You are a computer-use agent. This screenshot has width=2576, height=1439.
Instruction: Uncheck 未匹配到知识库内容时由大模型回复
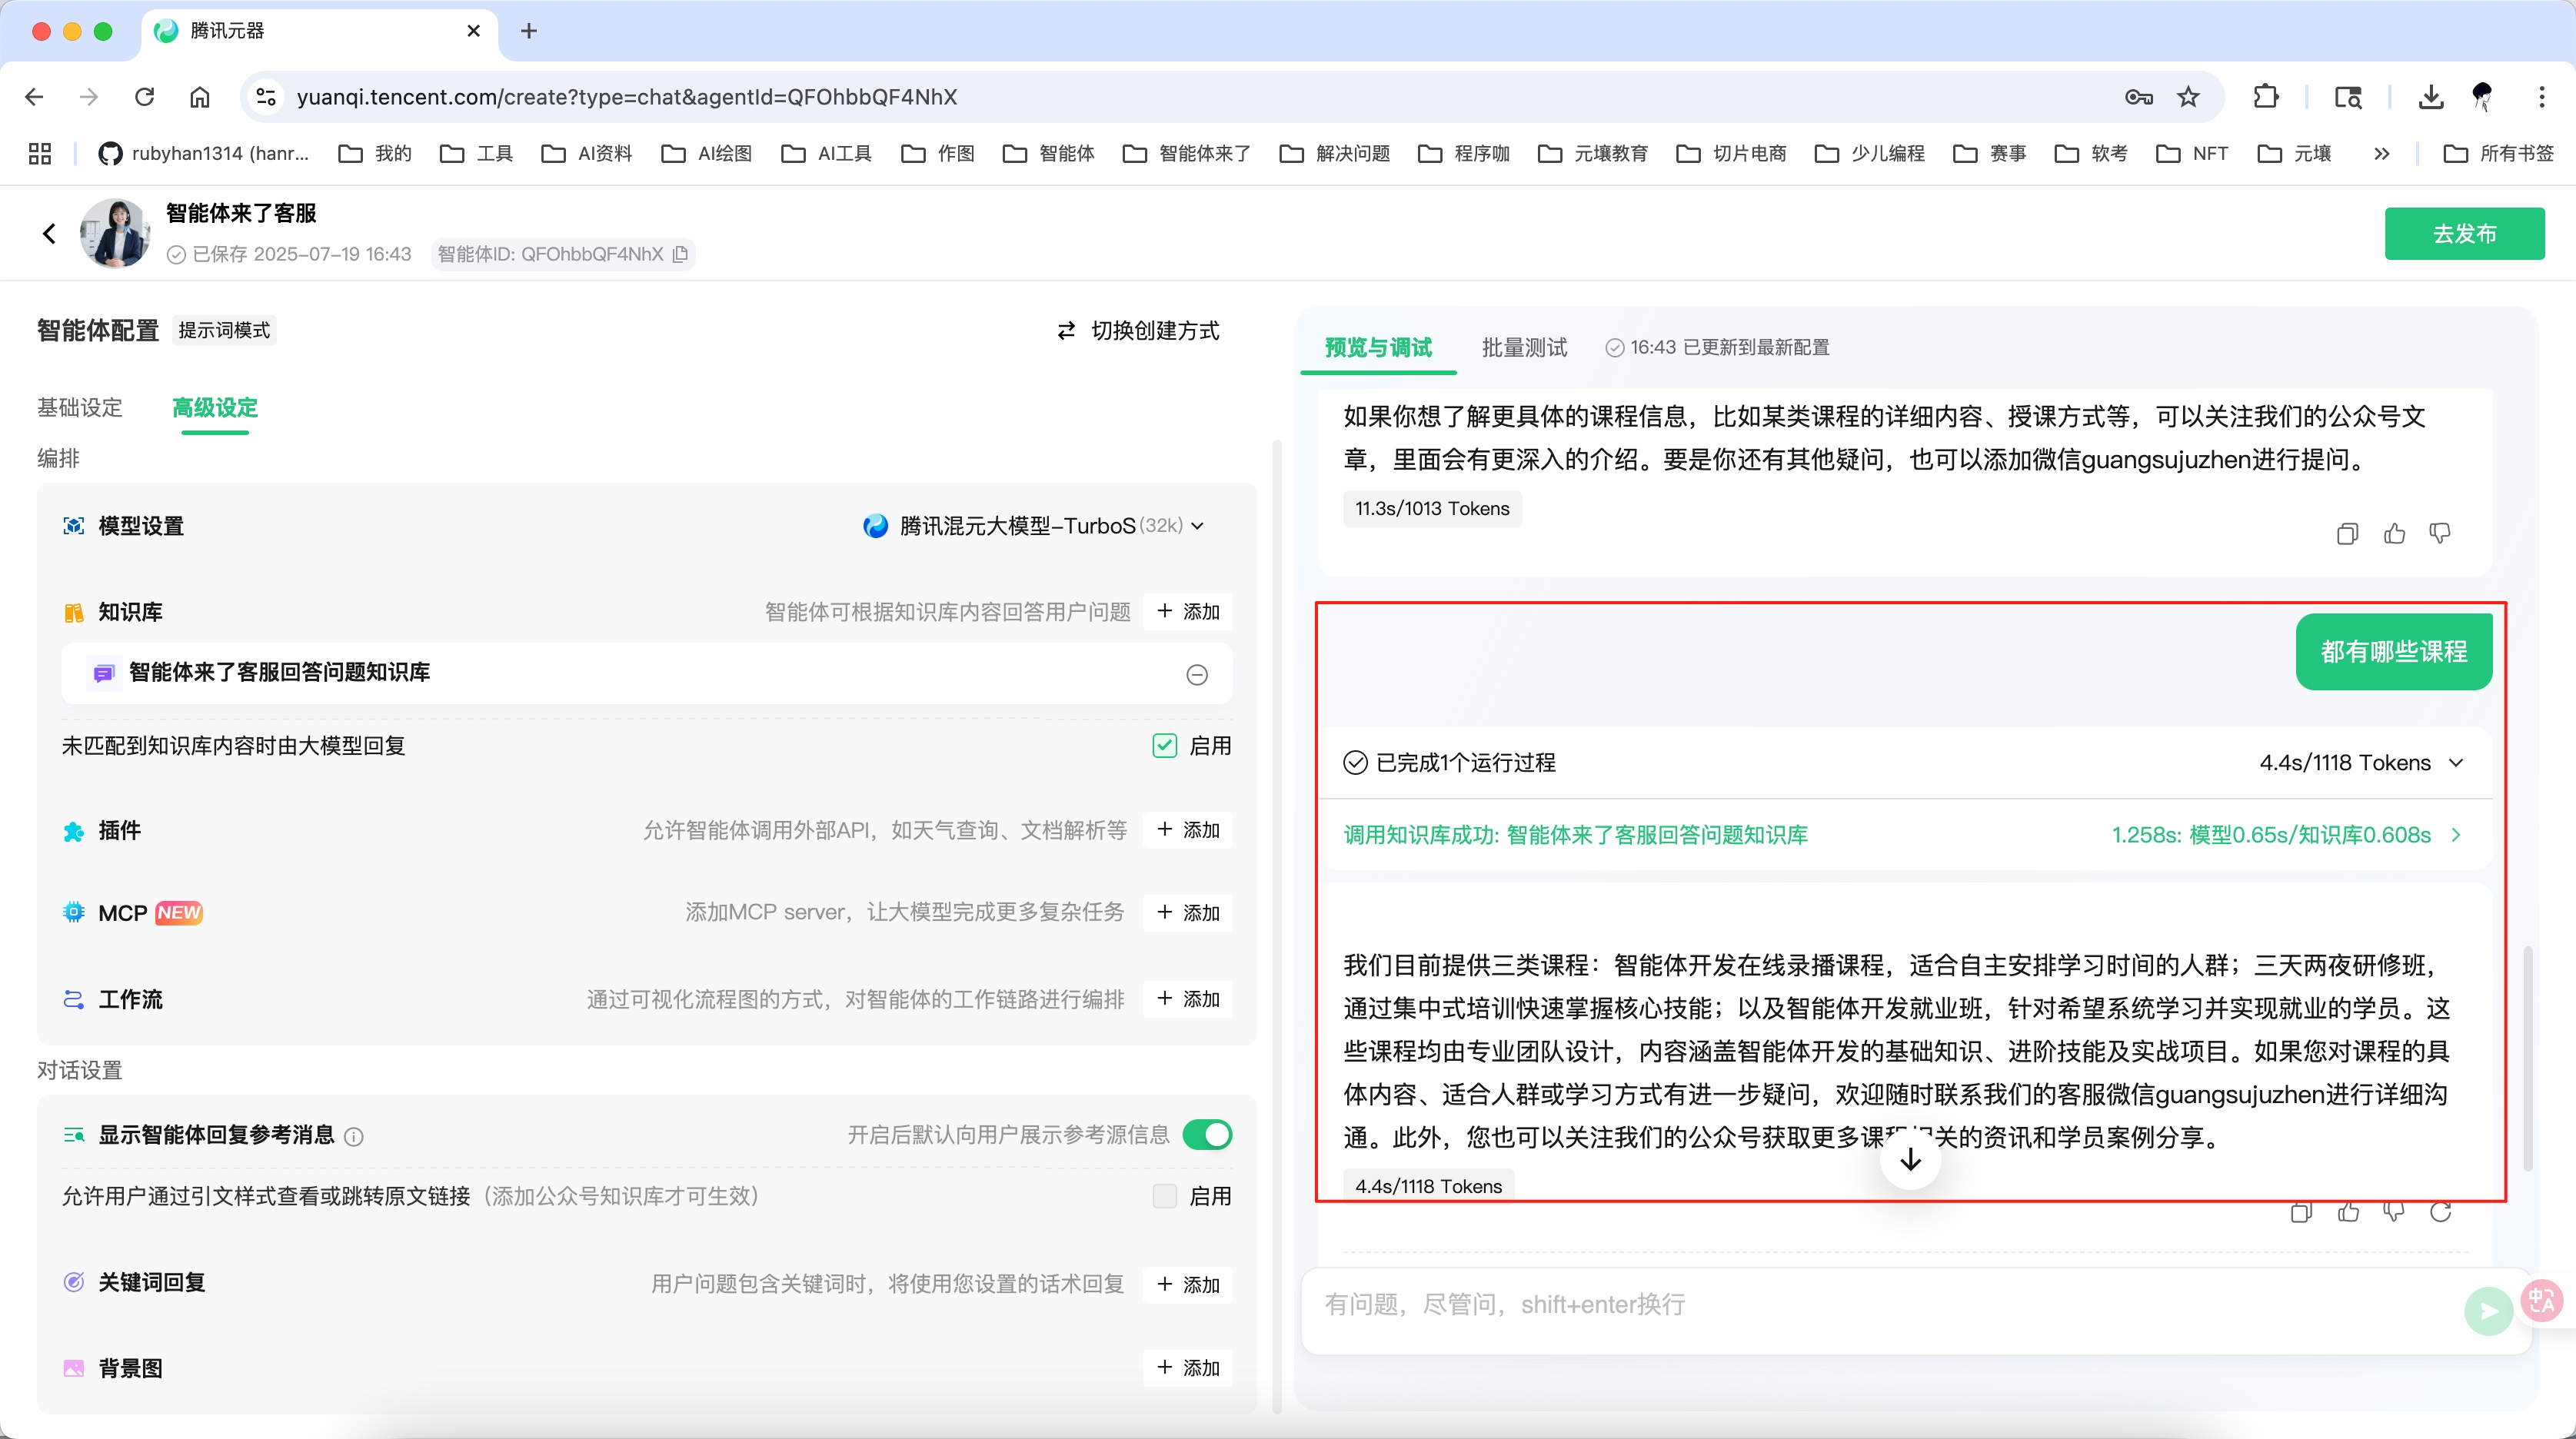[x=1165, y=745]
